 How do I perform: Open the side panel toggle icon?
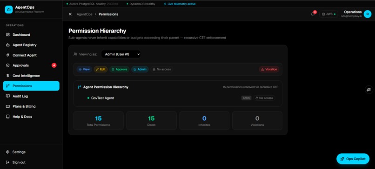coord(369,90)
